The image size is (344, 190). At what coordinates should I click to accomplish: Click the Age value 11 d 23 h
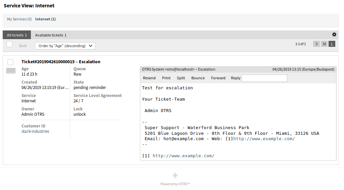tap(30, 74)
